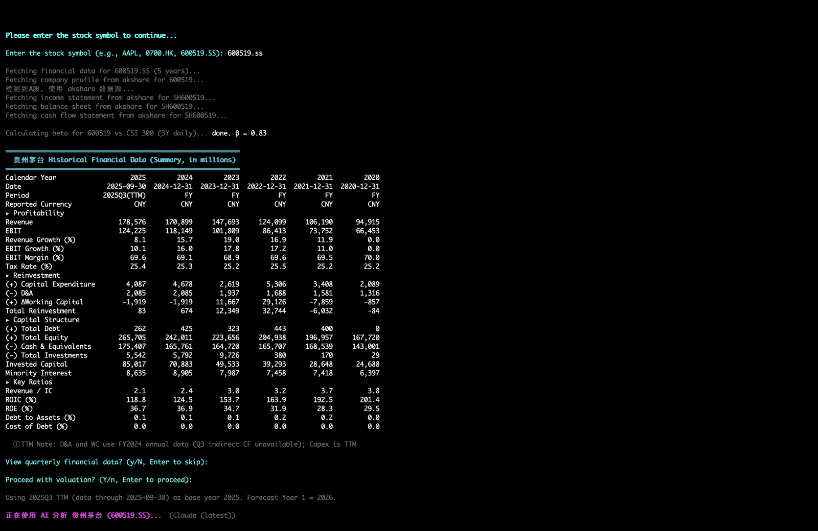
Task: Click the TTM Note line
Action: click(x=185, y=444)
